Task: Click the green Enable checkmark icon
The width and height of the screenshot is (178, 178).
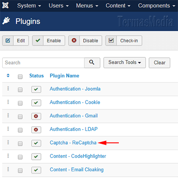Action: tap(38, 40)
